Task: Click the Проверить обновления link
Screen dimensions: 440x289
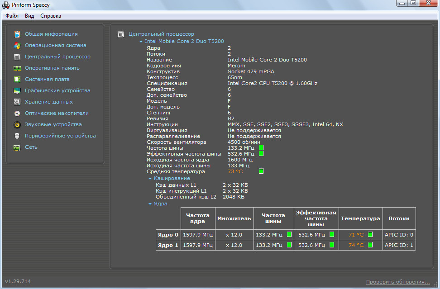Action: coord(398,282)
